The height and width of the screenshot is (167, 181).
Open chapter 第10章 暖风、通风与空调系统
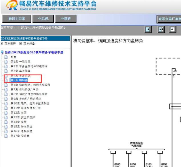click(x=30, y=103)
